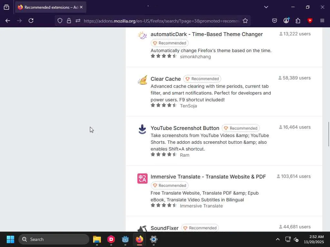Click Recommended badge beside YouTube Screenshot Button
Image resolution: width=330 pixels, height=247 pixels.
[x=241, y=128]
